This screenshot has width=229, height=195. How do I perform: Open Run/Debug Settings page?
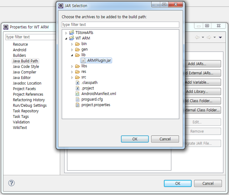(30, 105)
